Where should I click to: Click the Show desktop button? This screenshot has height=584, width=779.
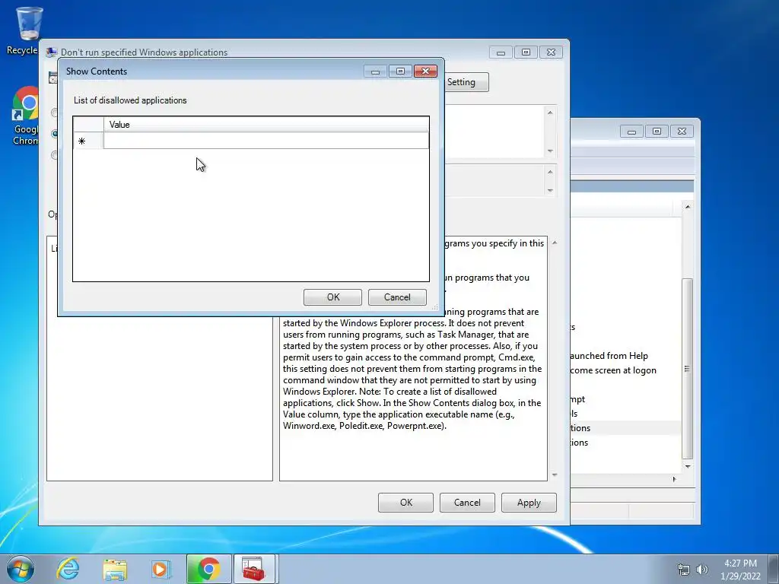774,569
